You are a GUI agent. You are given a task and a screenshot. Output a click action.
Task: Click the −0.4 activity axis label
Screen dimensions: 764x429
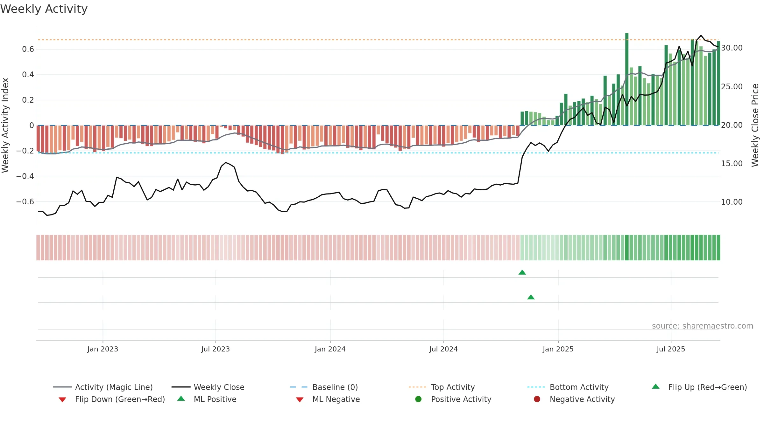[25, 176]
